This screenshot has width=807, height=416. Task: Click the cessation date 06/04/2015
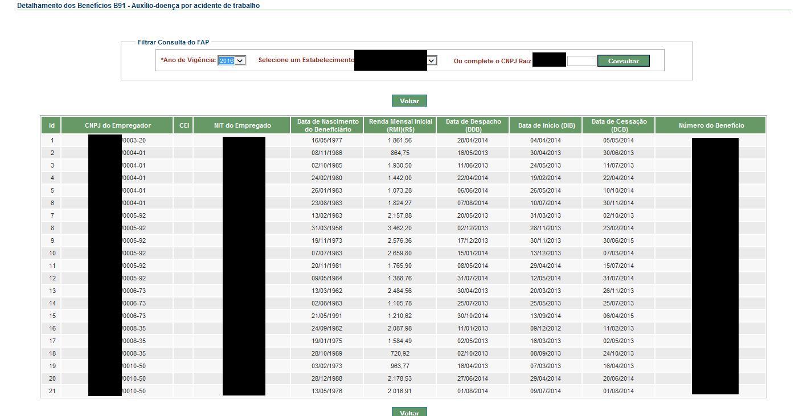coord(618,316)
